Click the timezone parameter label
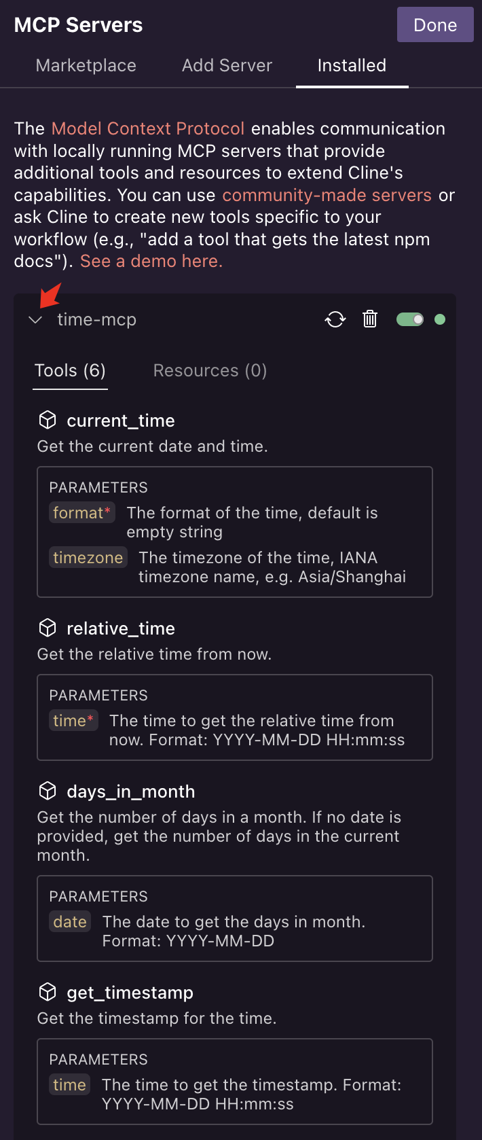 tap(88, 558)
